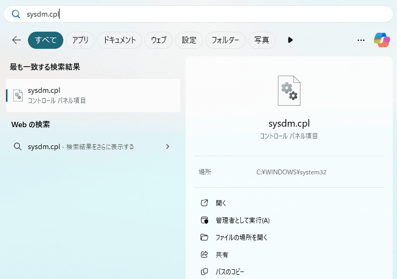Image resolution: width=397 pixels, height=279 pixels.
Task: Expand web result with the chevron arrow
Action: tap(167, 146)
